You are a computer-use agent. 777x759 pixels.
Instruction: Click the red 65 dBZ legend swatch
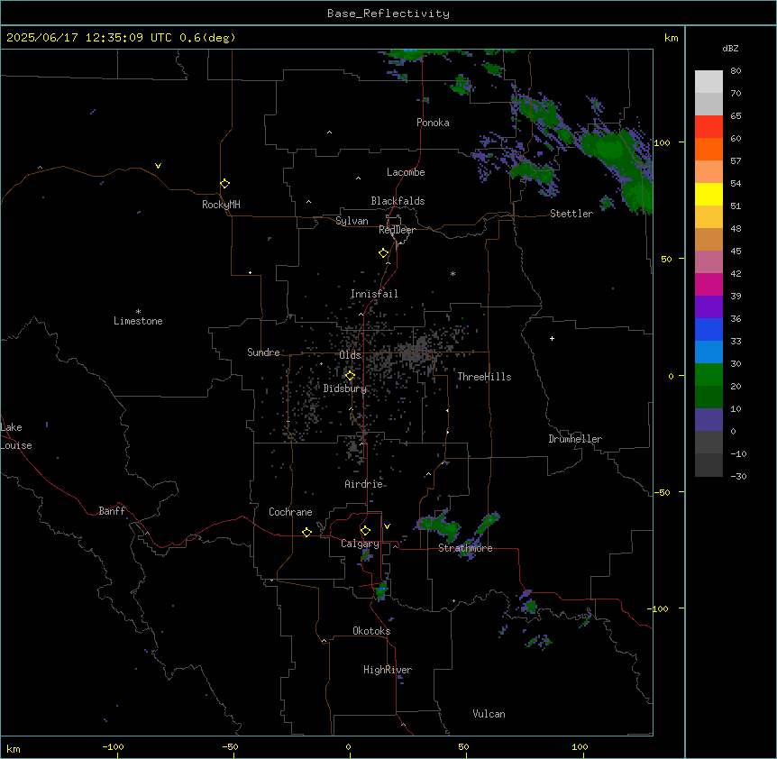click(708, 127)
